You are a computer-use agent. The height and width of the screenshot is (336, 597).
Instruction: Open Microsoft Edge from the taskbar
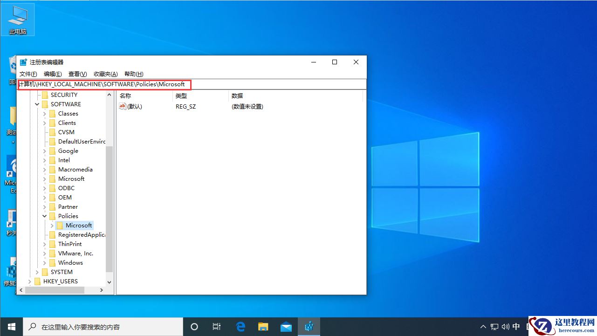click(240, 326)
